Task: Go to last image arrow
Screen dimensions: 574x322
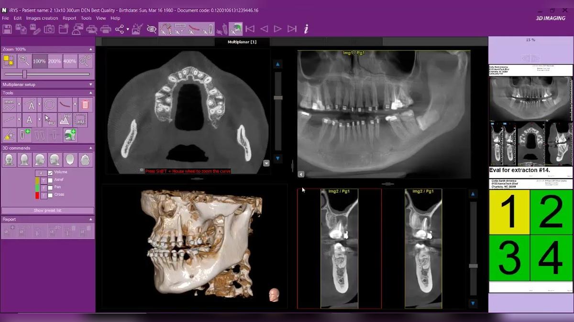Action: [x=292, y=29]
